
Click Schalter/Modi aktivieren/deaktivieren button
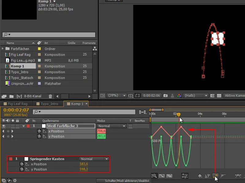pyautogui.click(x=123, y=181)
